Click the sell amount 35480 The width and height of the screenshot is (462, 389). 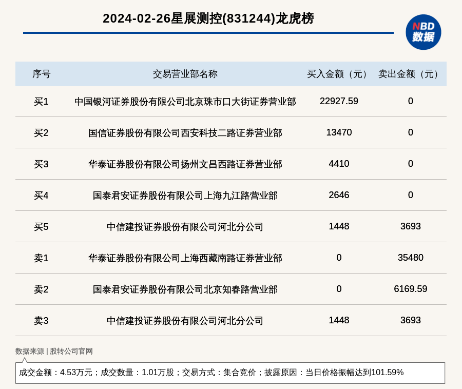pos(411,258)
